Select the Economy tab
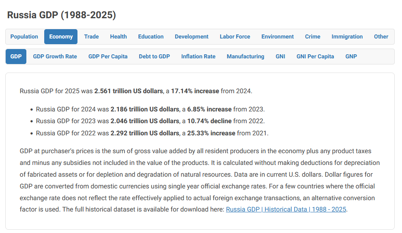 (x=61, y=36)
